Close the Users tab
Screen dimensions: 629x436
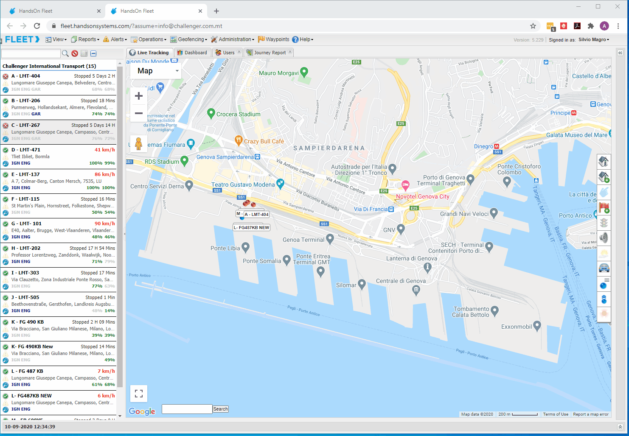[239, 52]
